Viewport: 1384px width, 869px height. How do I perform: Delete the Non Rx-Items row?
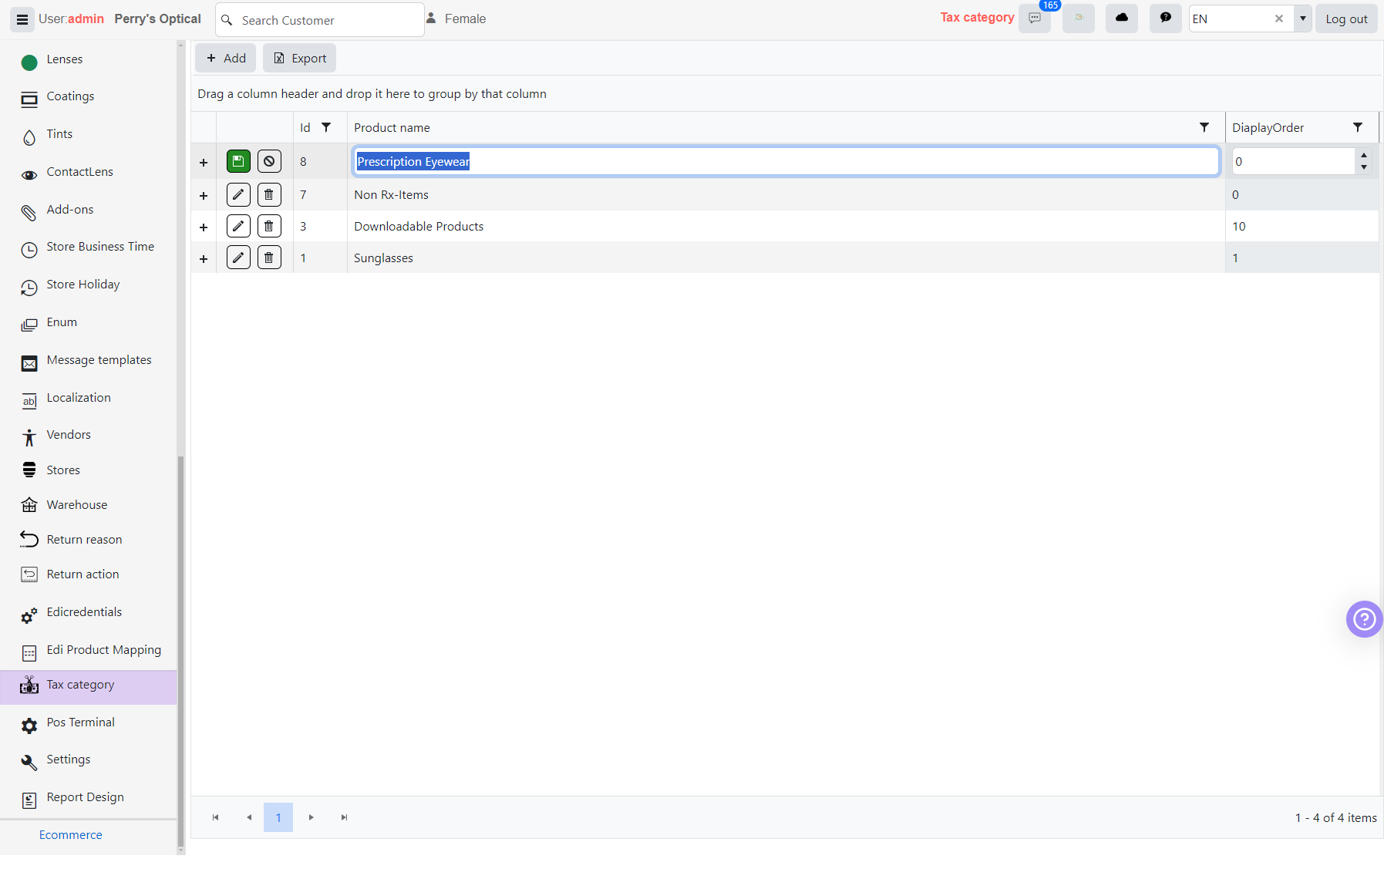pyautogui.click(x=269, y=194)
